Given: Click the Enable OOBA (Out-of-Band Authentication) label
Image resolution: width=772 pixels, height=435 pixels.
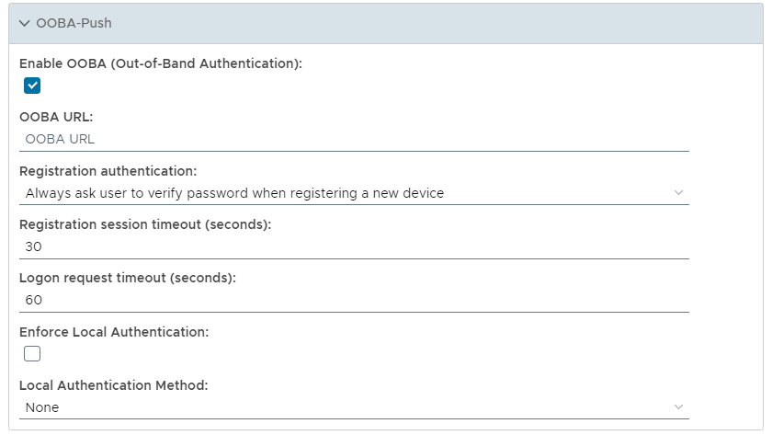Looking at the screenshot, I should (x=161, y=63).
